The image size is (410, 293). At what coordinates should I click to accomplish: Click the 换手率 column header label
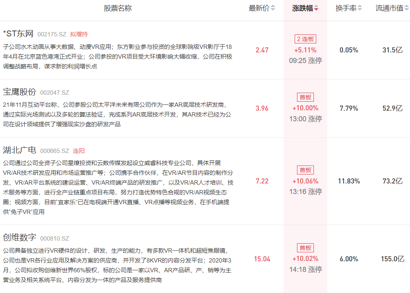[x=346, y=8]
